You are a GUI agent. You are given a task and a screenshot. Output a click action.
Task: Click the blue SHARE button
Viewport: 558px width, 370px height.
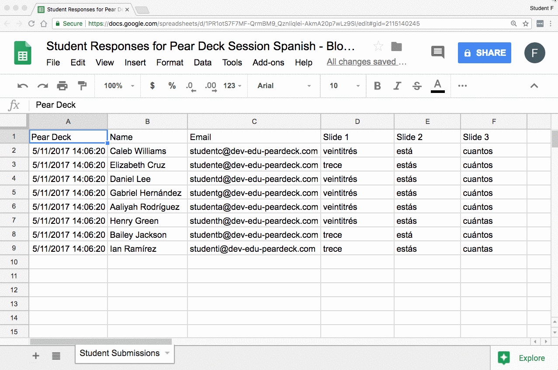click(485, 53)
